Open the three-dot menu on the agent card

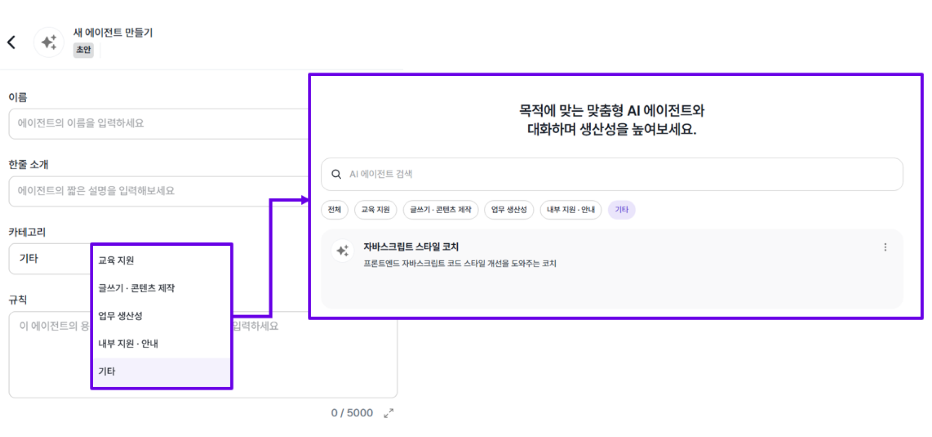click(x=885, y=247)
